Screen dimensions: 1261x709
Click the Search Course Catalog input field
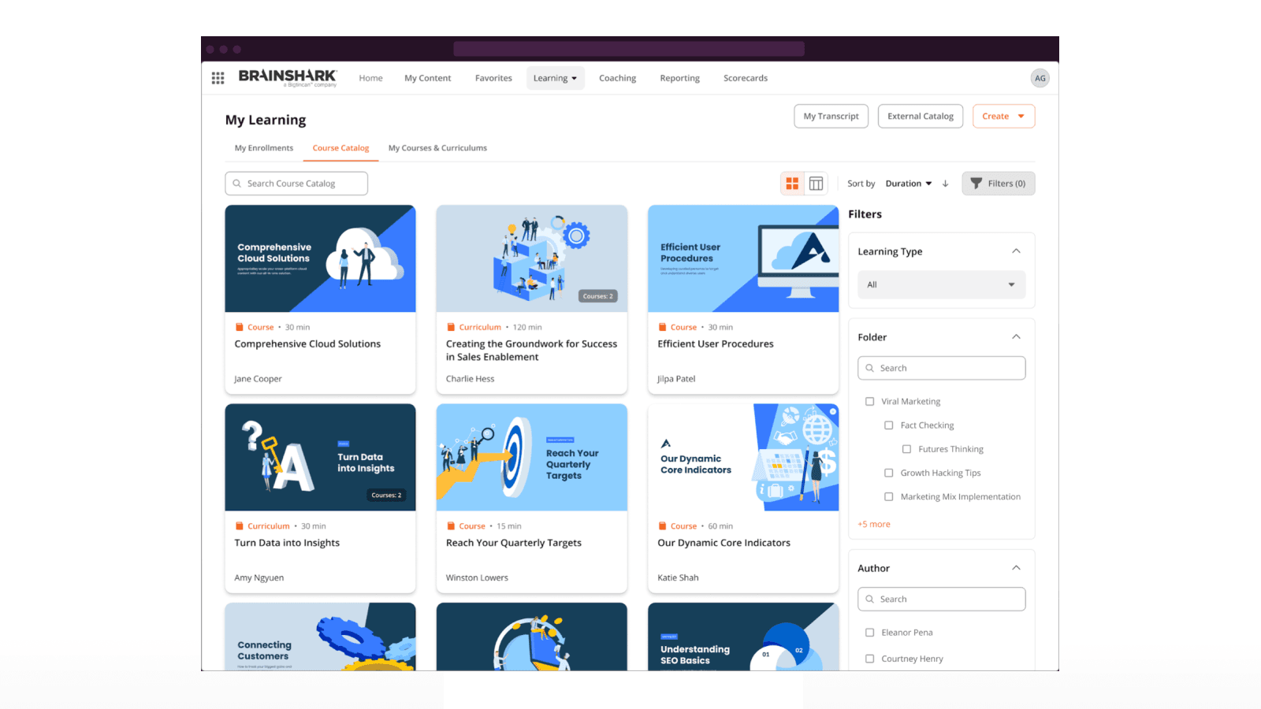pyautogui.click(x=296, y=183)
